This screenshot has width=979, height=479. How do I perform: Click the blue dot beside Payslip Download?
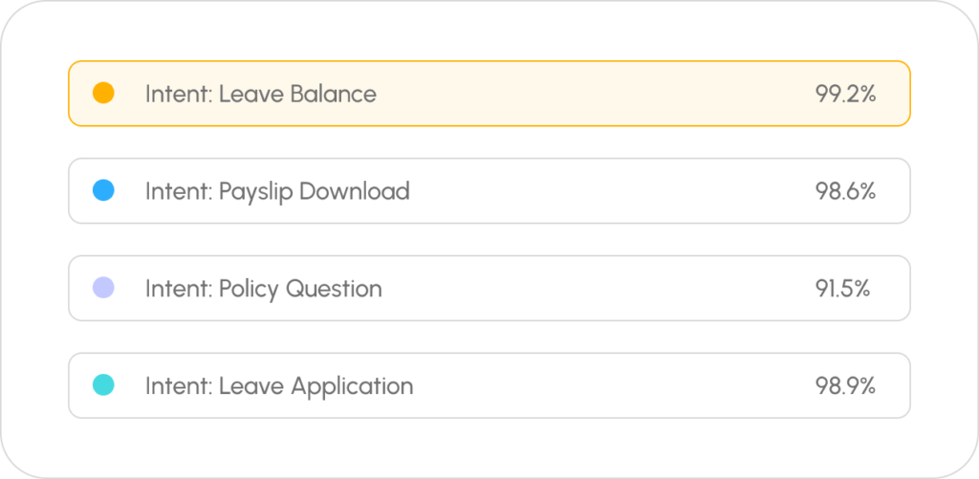(103, 191)
